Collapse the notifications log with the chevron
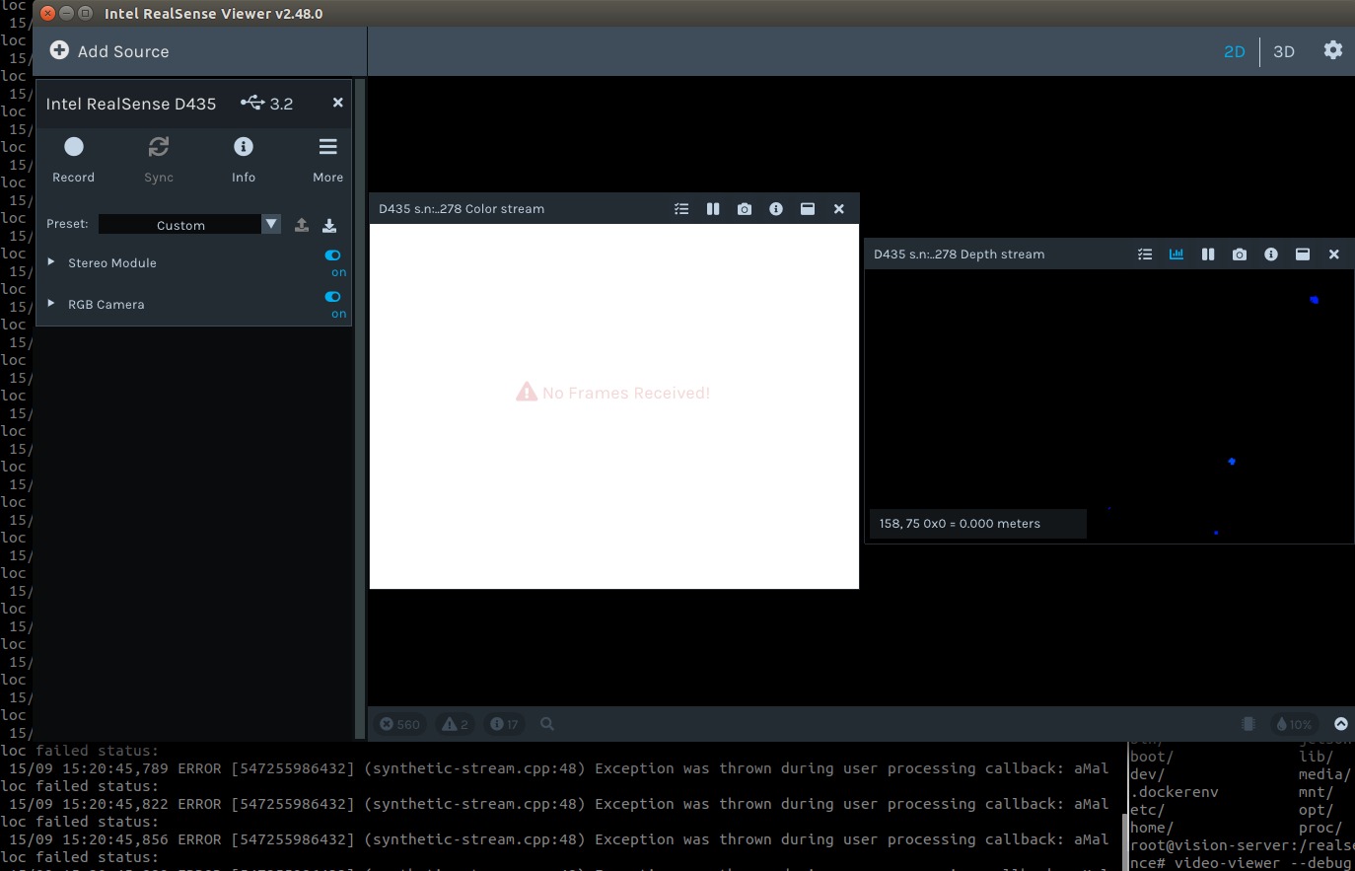Image resolution: width=1355 pixels, height=871 pixels. pyautogui.click(x=1341, y=723)
